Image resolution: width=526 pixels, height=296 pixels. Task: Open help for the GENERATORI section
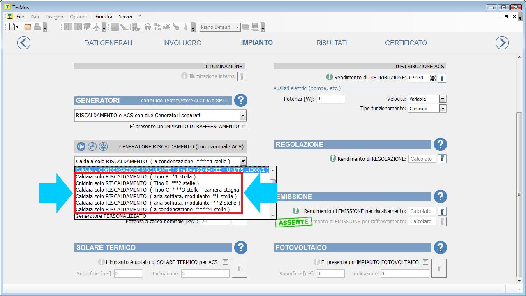tap(241, 100)
